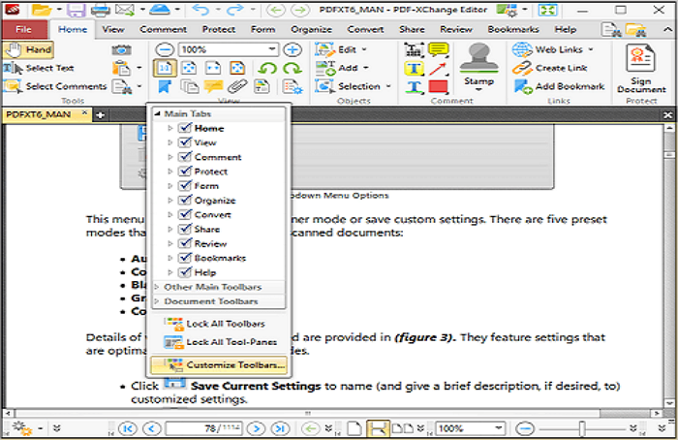
Task: Click the Snapshot camera icon
Action: pyautogui.click(x=121, y=49)
